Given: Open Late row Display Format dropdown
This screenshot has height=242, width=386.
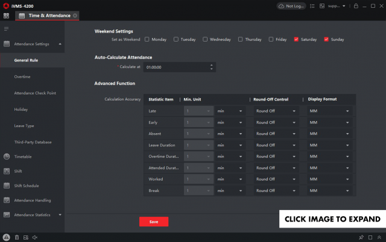Looking at the screenshot, I should coord(330,111).
